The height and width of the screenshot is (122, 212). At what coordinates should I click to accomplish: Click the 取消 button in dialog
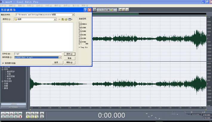tap(69, 58)
